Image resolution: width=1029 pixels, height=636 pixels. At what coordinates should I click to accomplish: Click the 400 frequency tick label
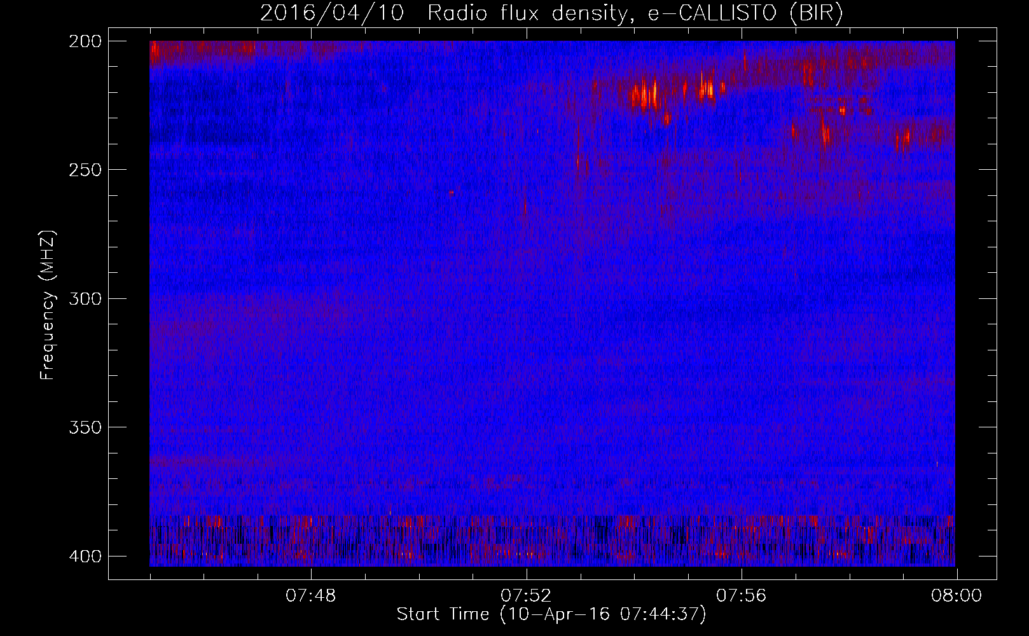[85, 556]
